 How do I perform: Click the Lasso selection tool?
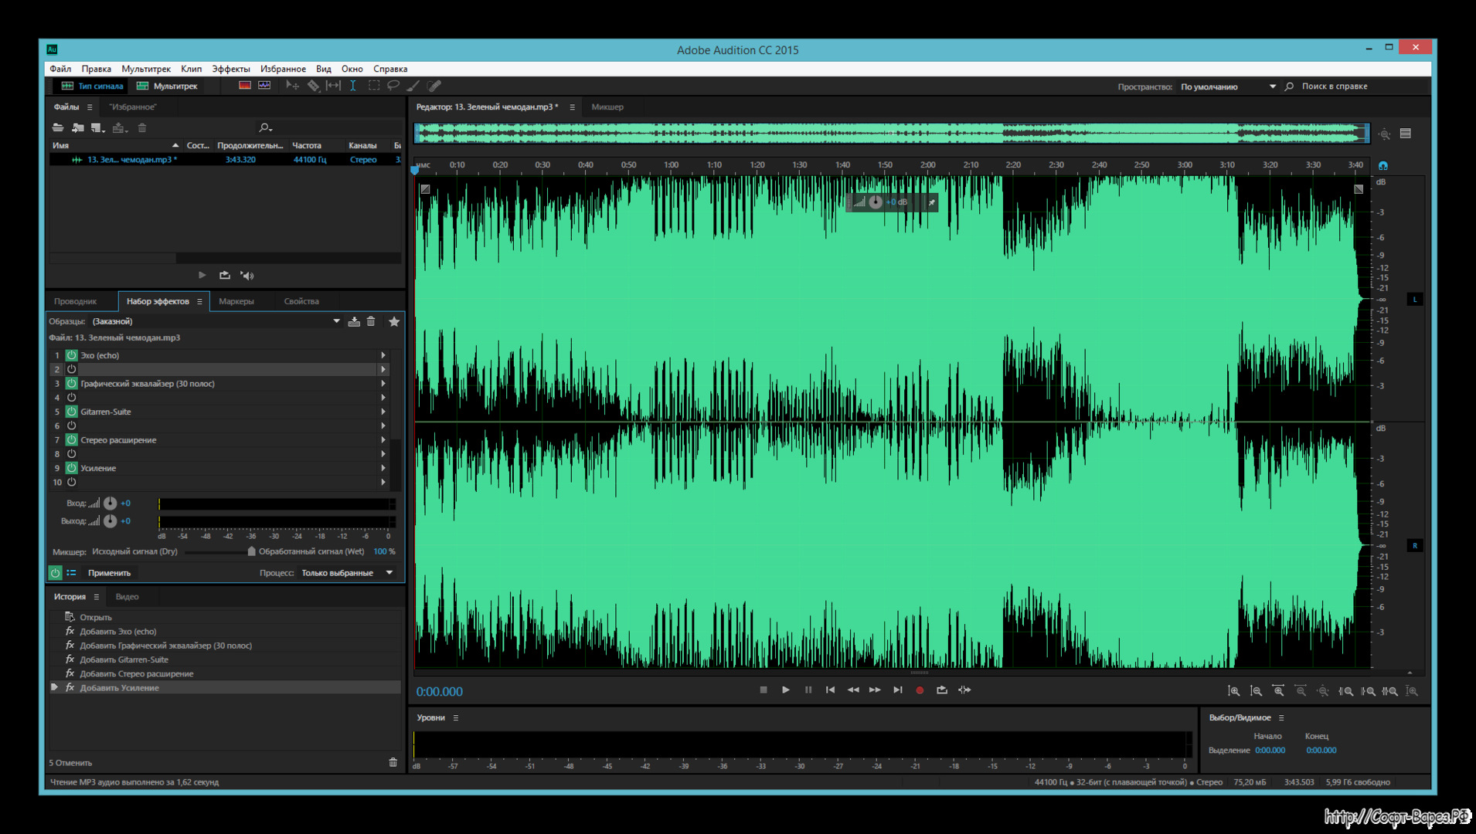pyautogui.click(x=393, y=86)
